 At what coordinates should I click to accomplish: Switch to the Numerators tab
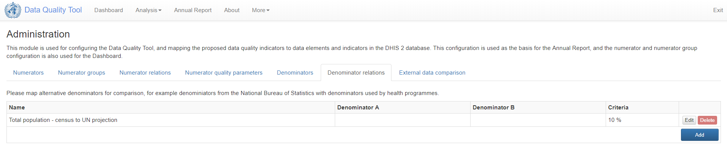point(29,73)
